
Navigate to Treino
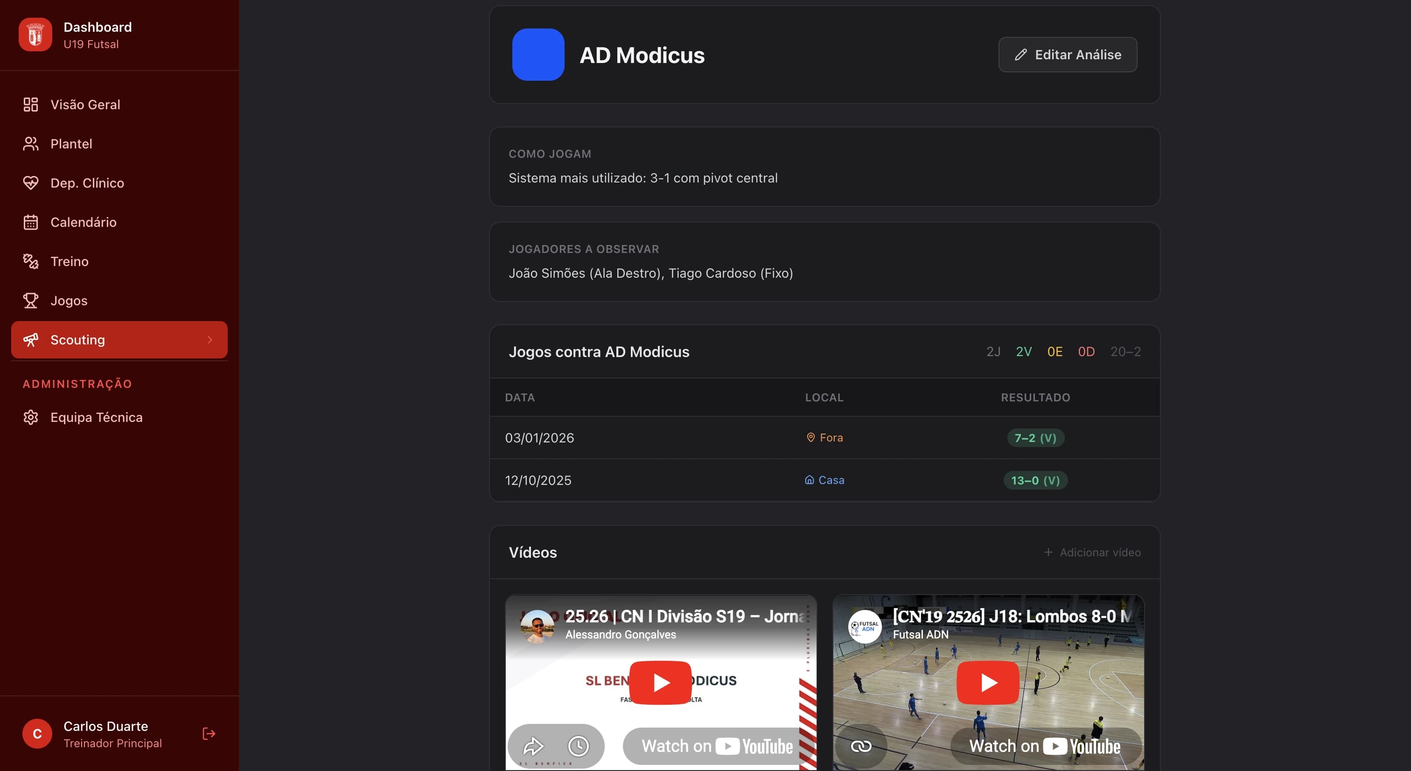119,261
